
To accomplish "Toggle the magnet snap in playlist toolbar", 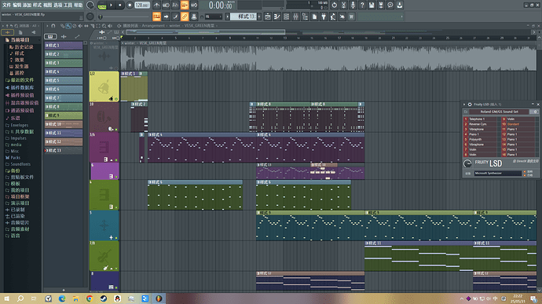I will (53, 26).
